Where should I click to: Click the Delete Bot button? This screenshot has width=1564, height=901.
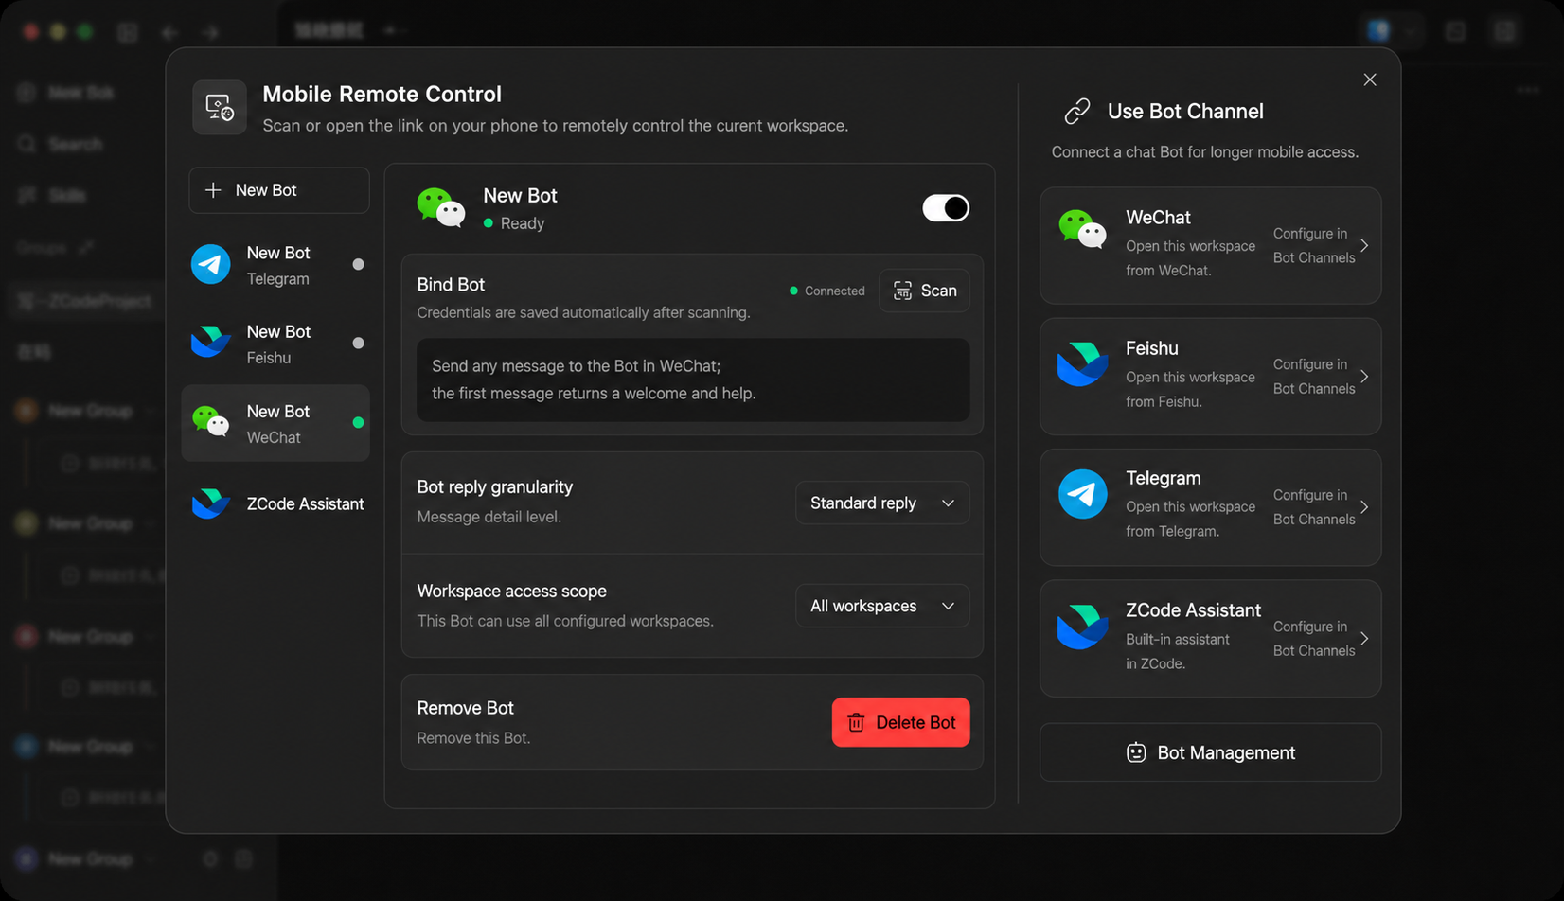point(900,722)
